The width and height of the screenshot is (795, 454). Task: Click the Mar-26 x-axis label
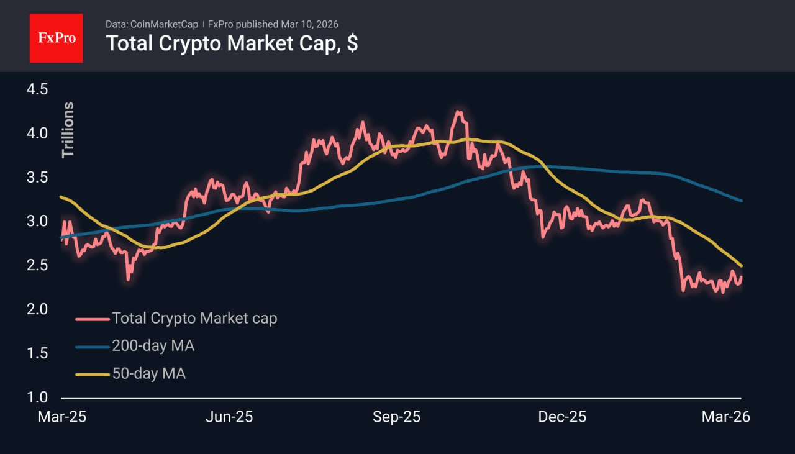tap(725, 417)
